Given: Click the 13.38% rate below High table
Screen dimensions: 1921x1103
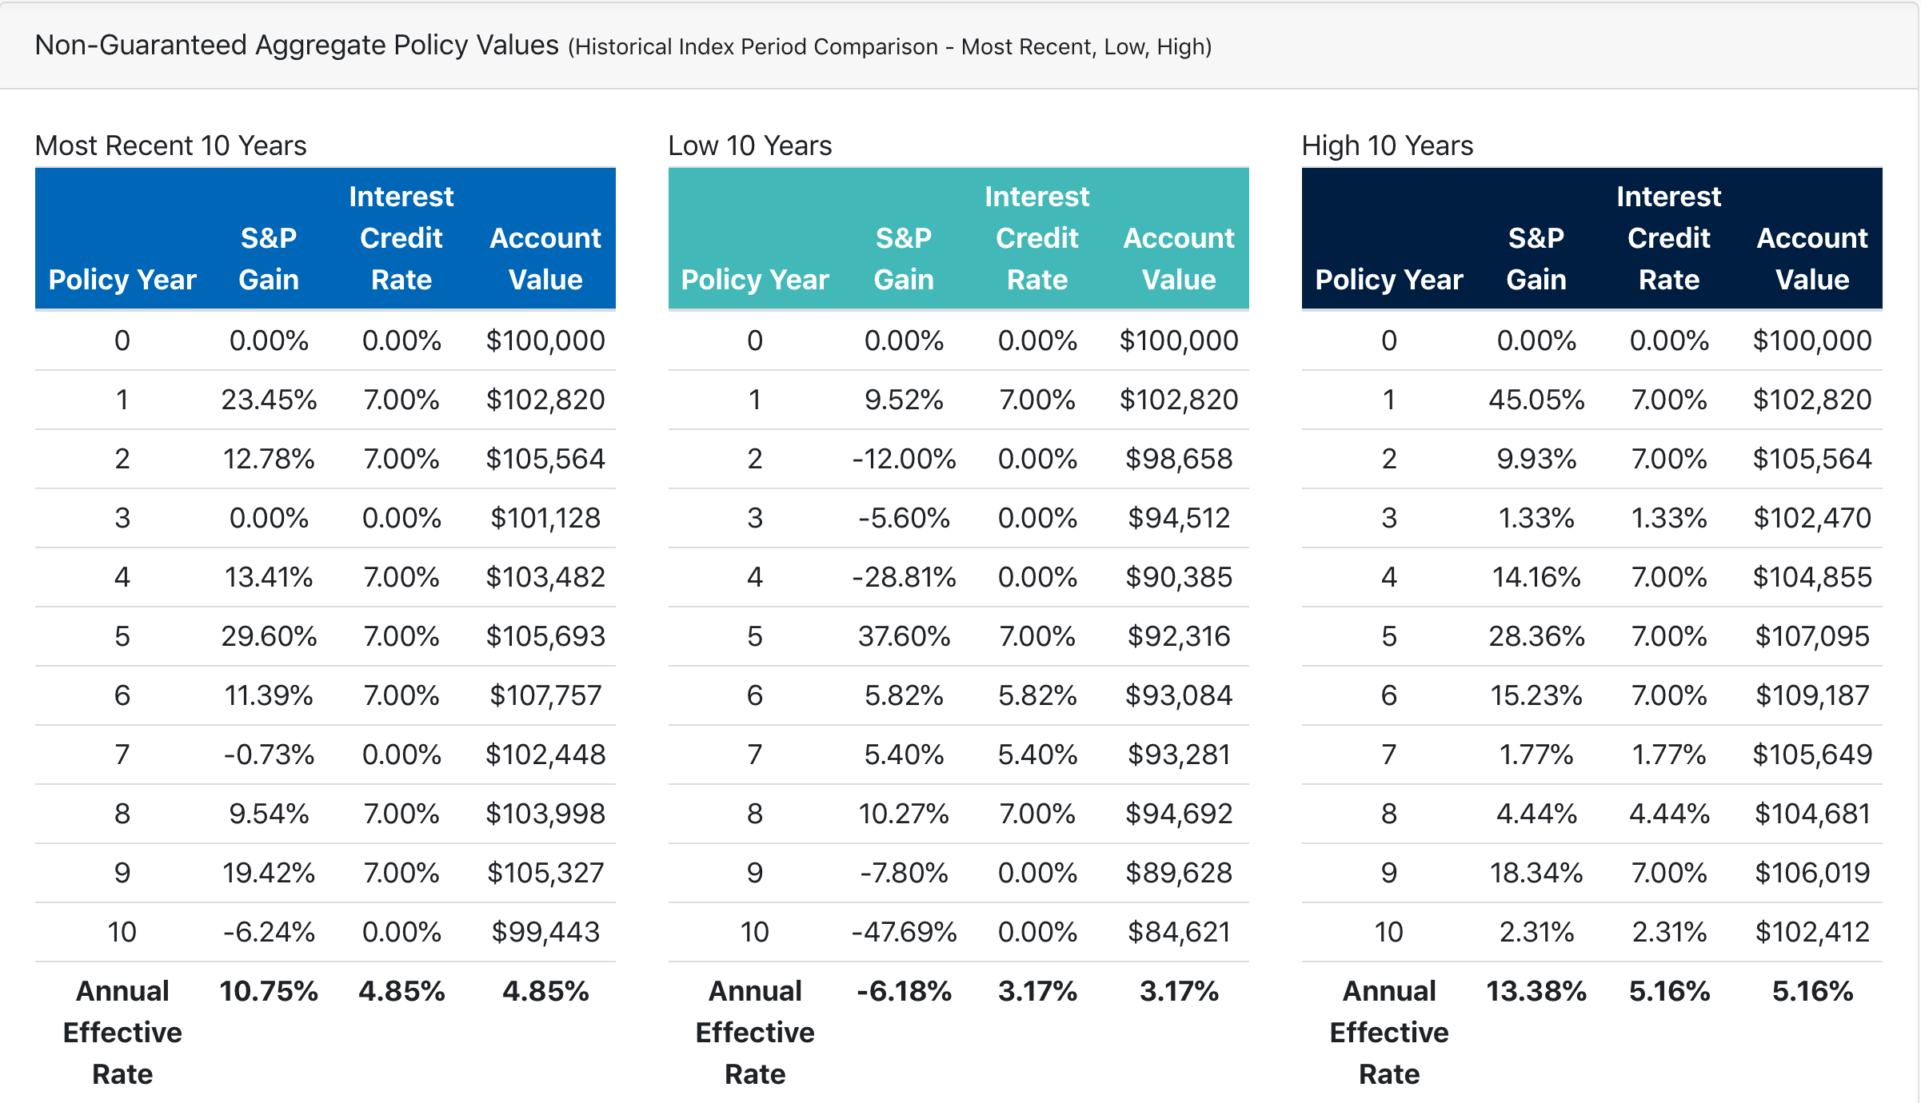Looking at the screenshot, I should click(1535, 990).
